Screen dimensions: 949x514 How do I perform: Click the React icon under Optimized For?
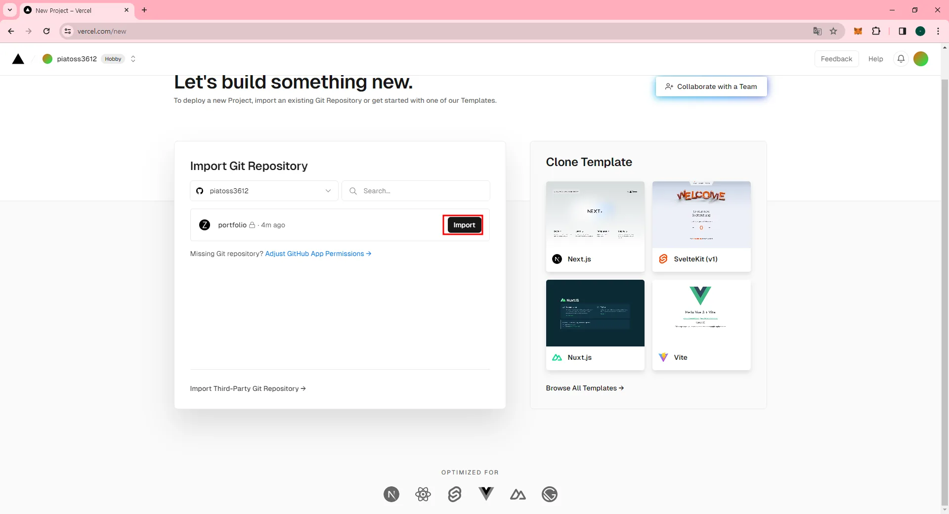pos(423,494)
